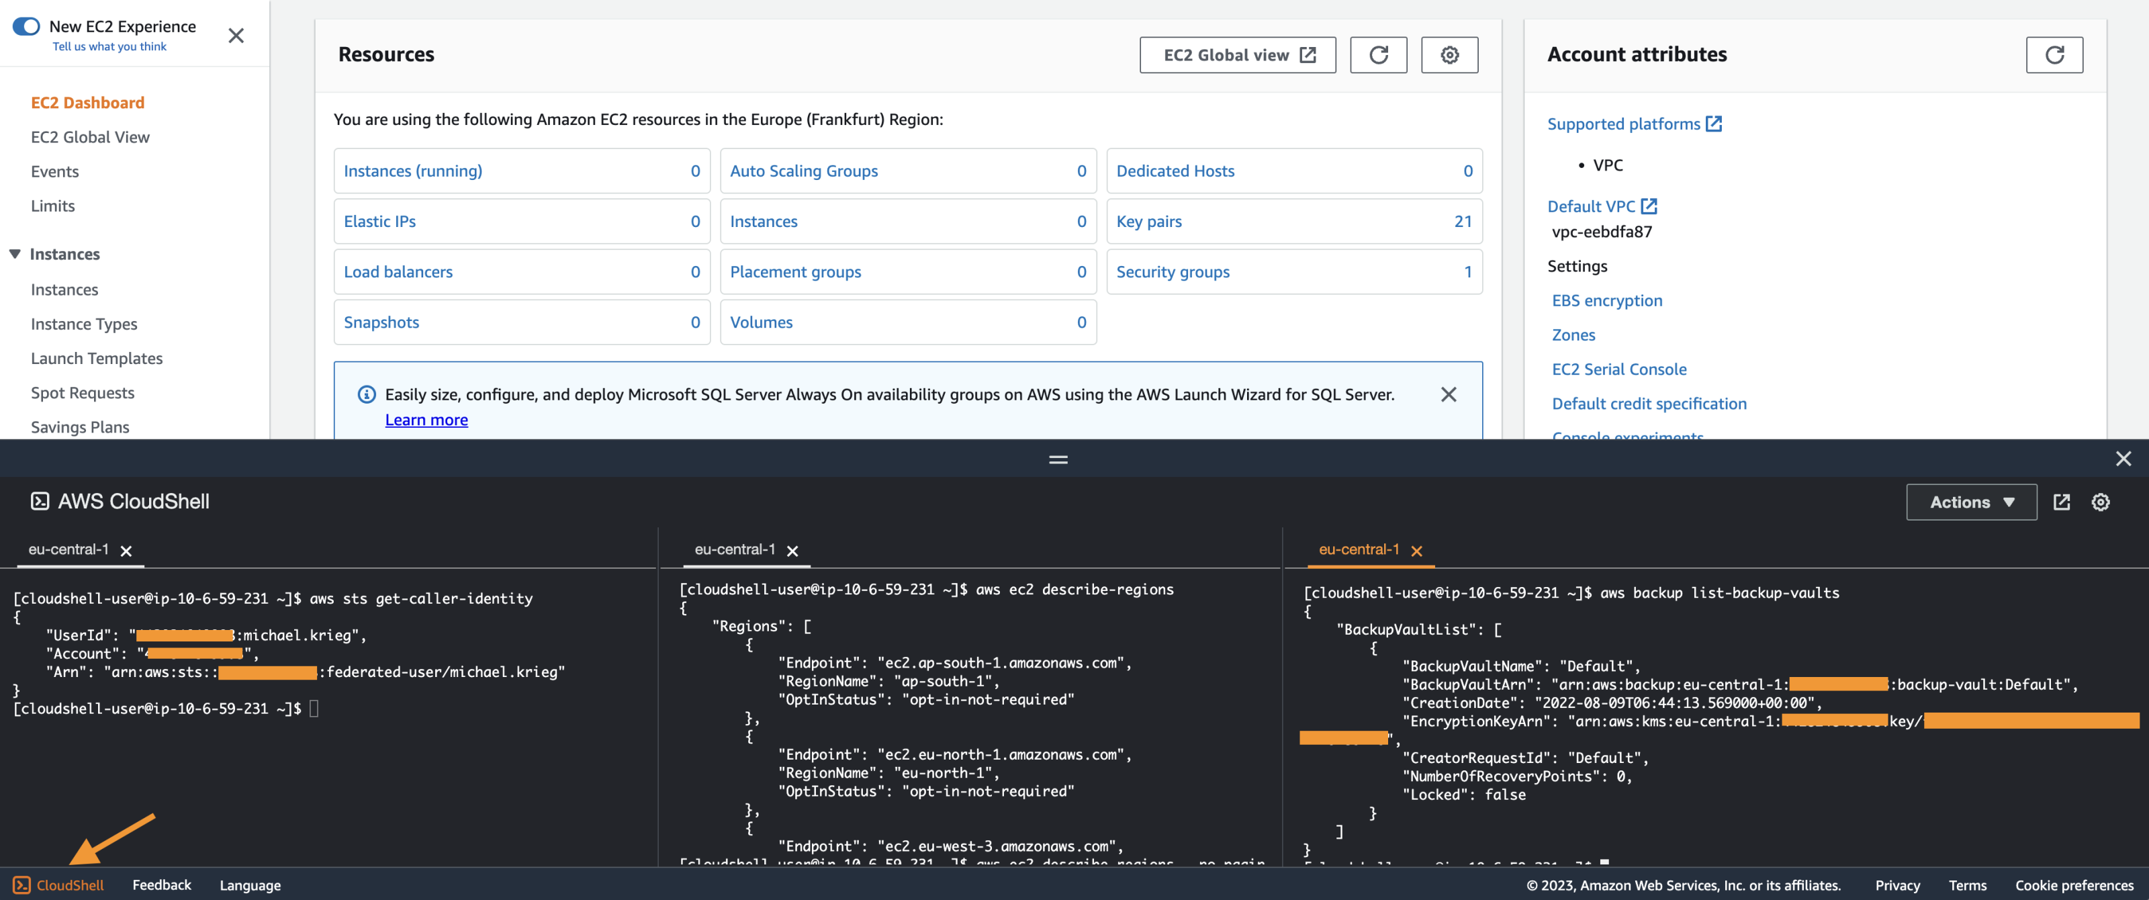
Task: Click the info icon in SQL Server banner
Action: click(366, 394)
